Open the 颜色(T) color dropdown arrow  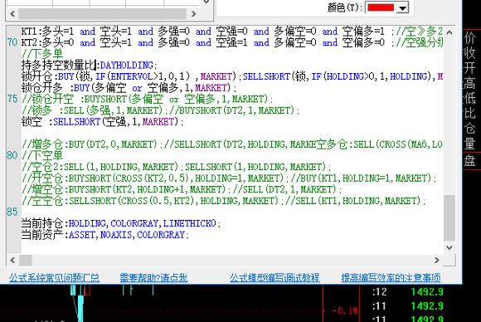402,7
